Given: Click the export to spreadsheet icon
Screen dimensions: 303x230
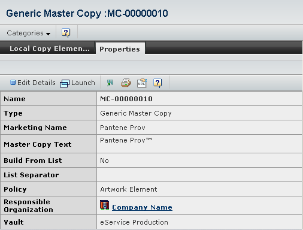Looking at the screenshot, I should 110,83.
